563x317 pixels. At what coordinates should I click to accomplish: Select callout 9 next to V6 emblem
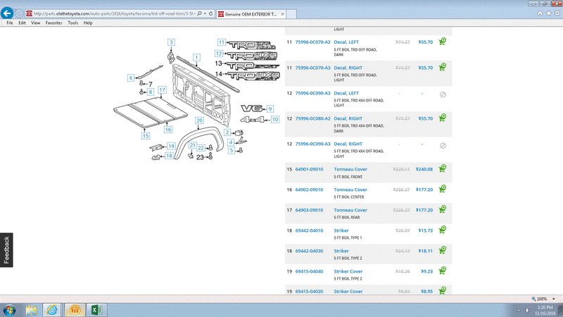click(x=270, y=108)
